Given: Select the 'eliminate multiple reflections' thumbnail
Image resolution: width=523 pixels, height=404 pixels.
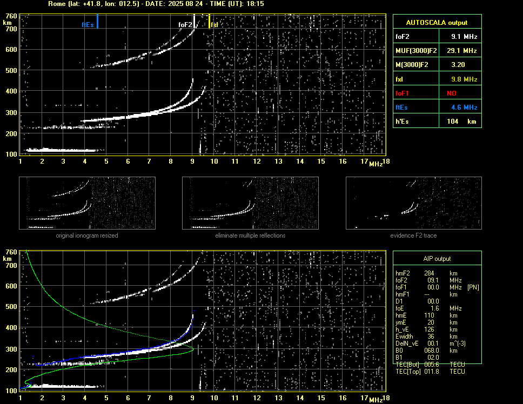Looking at the screenshot, I should [x=250, y=203].
